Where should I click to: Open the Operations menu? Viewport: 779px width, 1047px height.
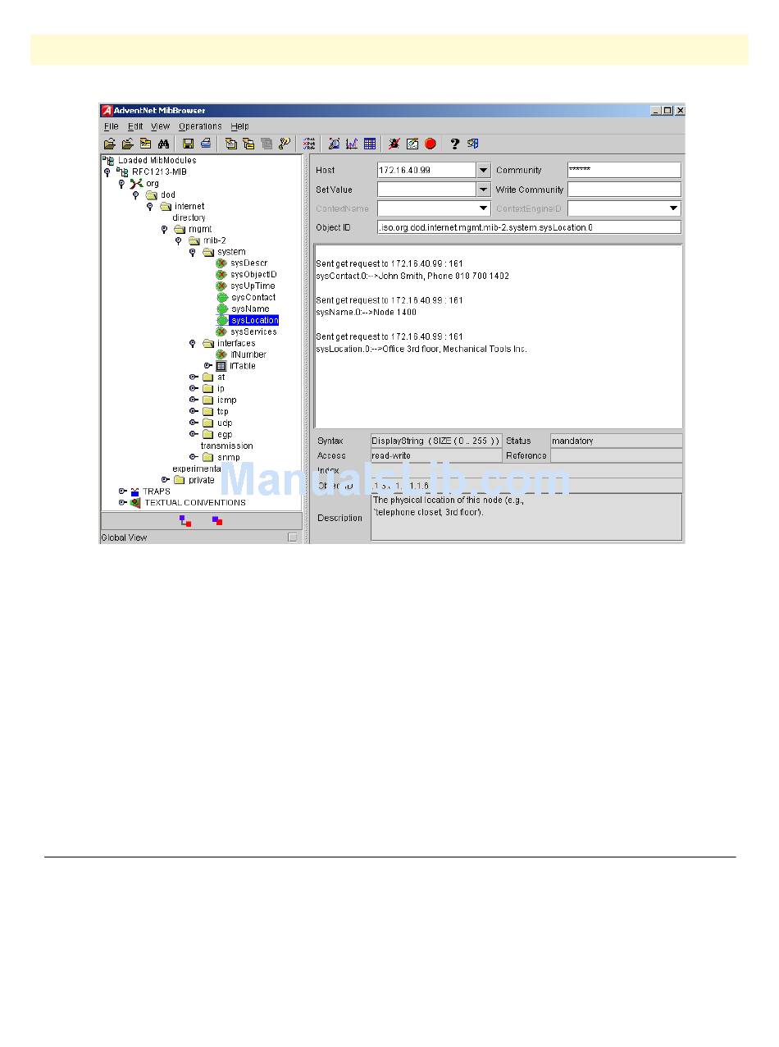tap(200, 126)
